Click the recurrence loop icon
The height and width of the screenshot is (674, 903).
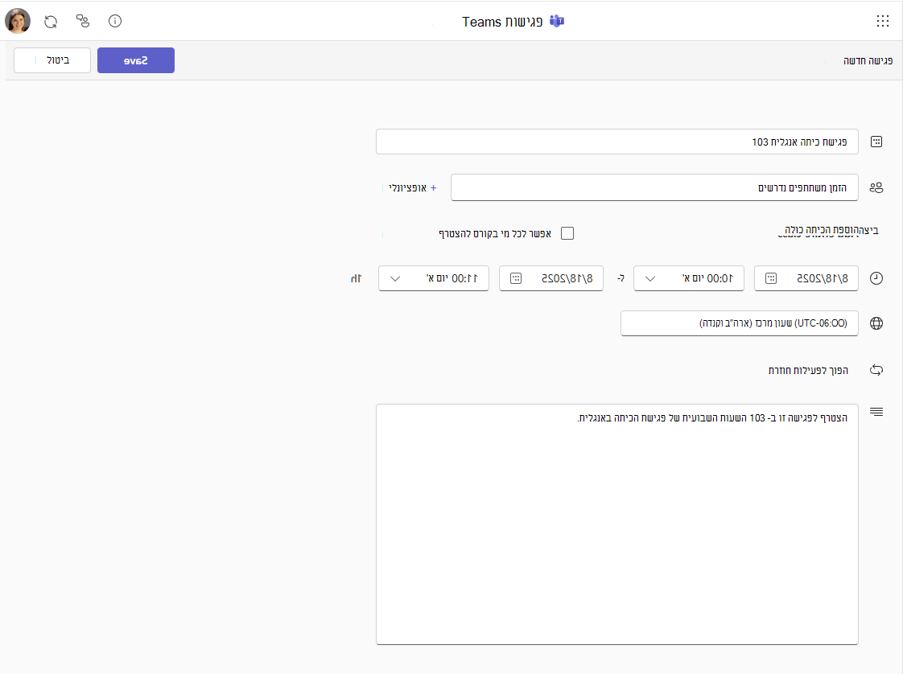[x=876, y=370]
